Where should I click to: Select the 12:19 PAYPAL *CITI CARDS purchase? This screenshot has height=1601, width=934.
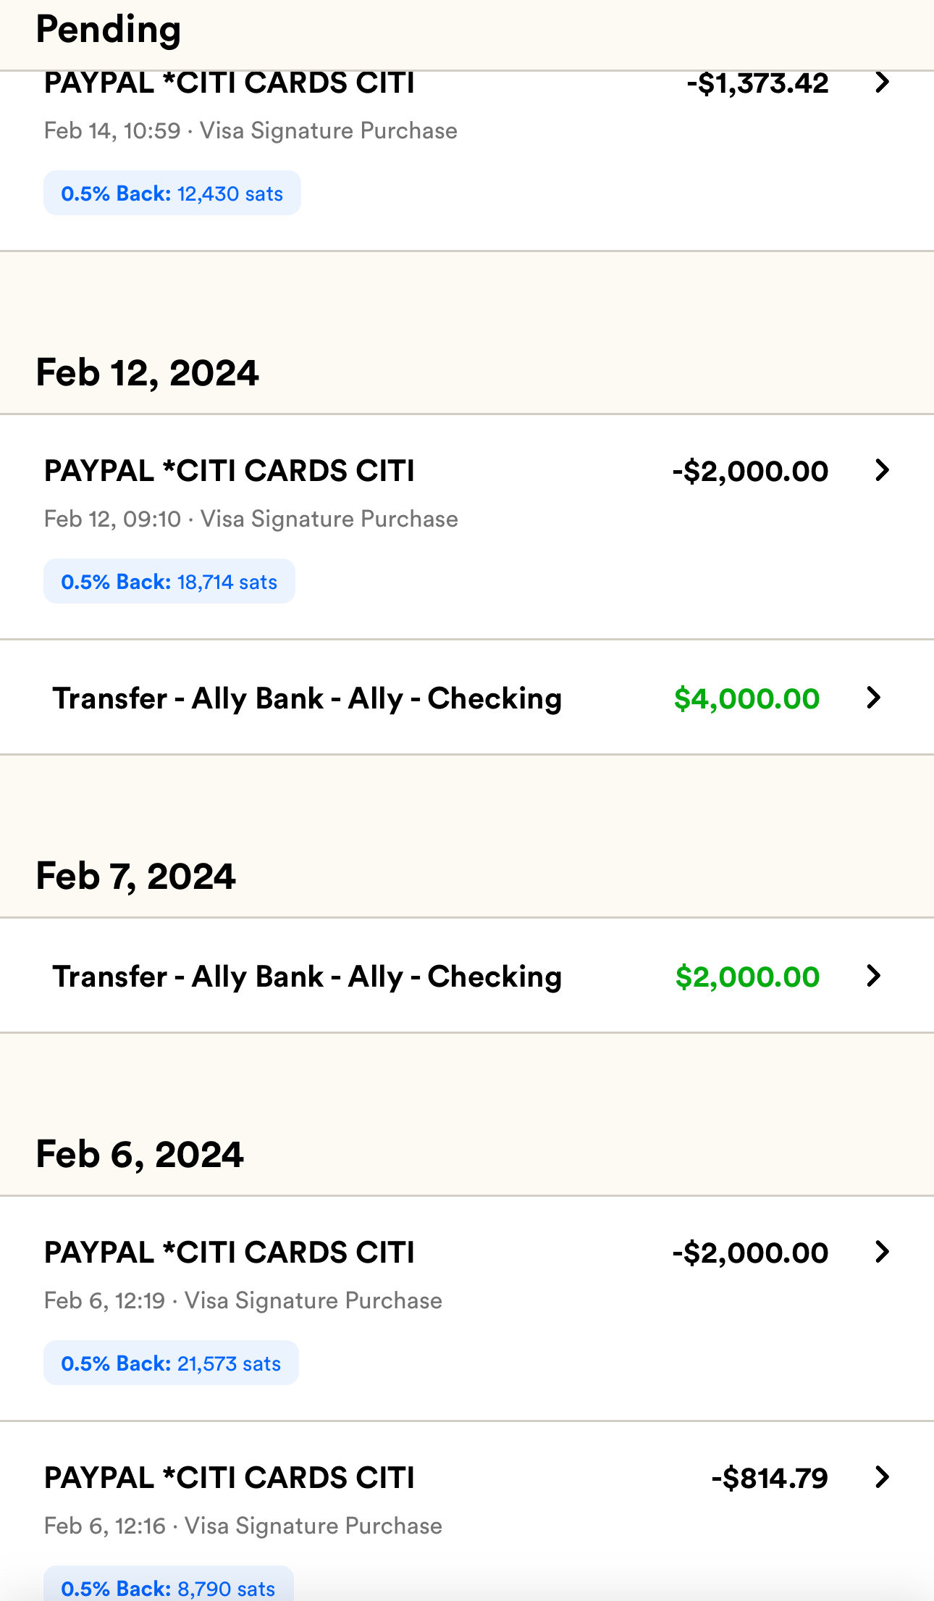[x=230, y=1253]
